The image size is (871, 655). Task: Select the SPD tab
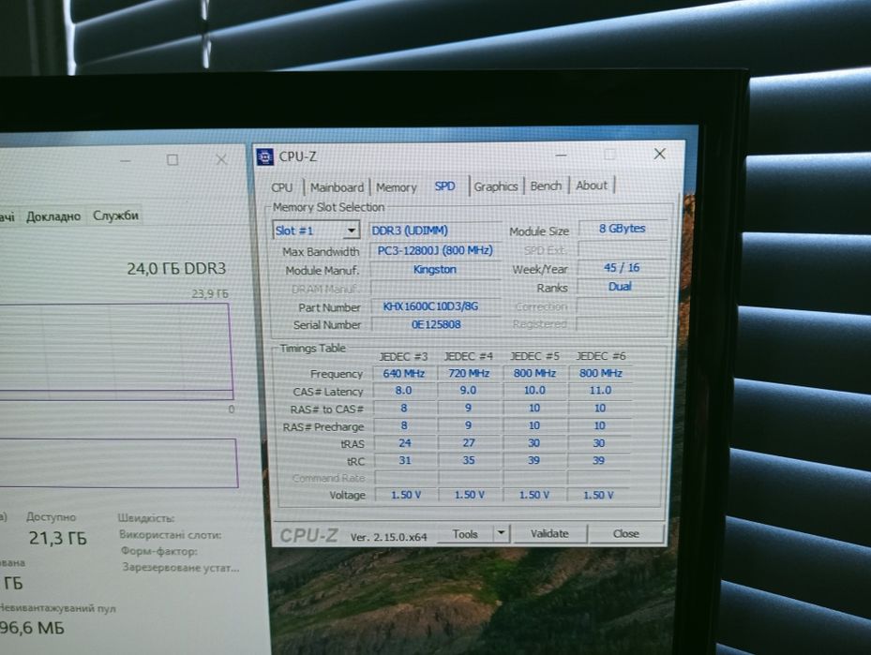444,186
